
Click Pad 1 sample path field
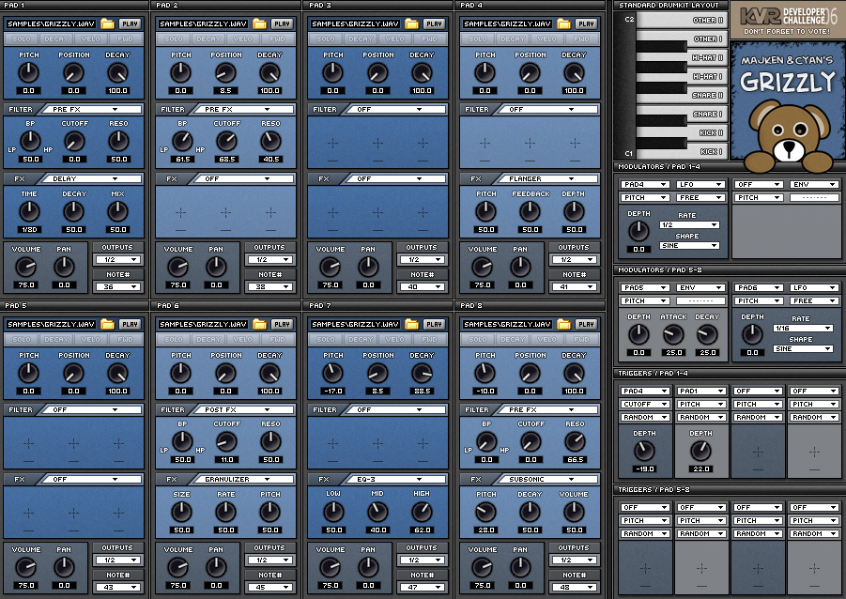point(52,23)
